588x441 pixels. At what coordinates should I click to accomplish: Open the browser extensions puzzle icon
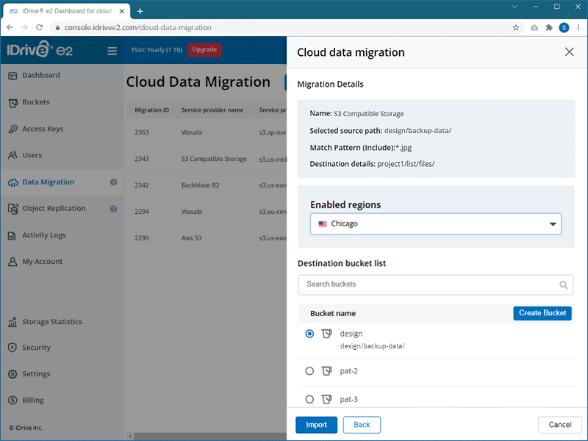(548, 28)
